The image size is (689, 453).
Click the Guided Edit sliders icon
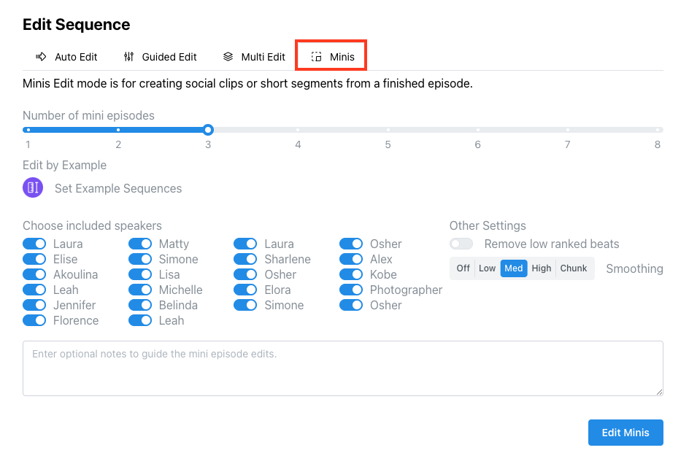[128, 57]
